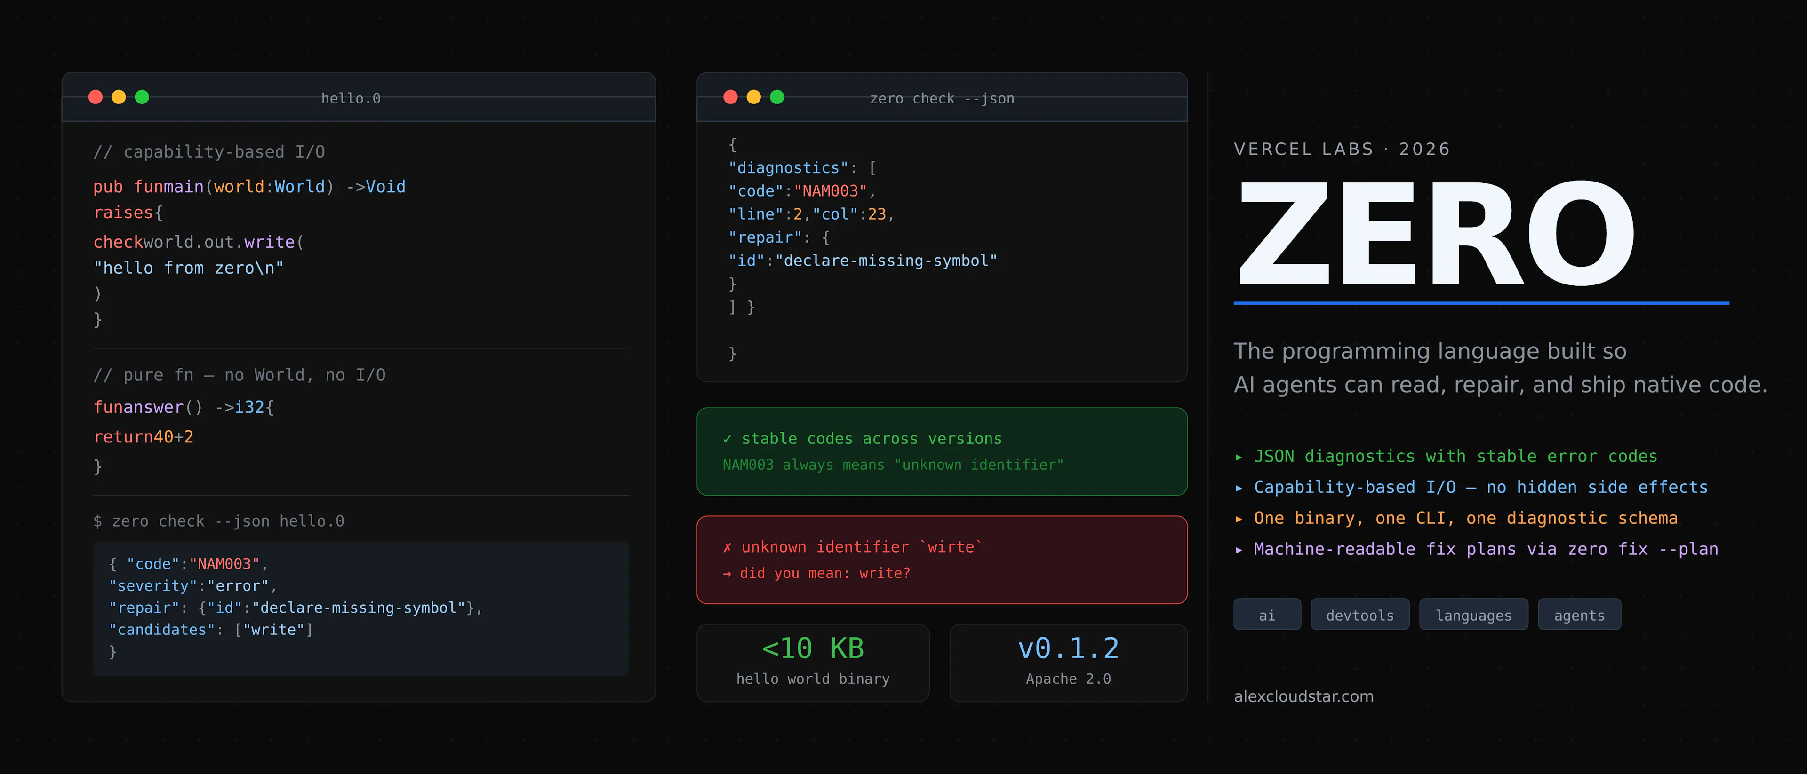Click the 'unknown identifier `wirte`' message
Image resolution: width=1807 pixels, height=774 pixels.
(x=862, y=547)
